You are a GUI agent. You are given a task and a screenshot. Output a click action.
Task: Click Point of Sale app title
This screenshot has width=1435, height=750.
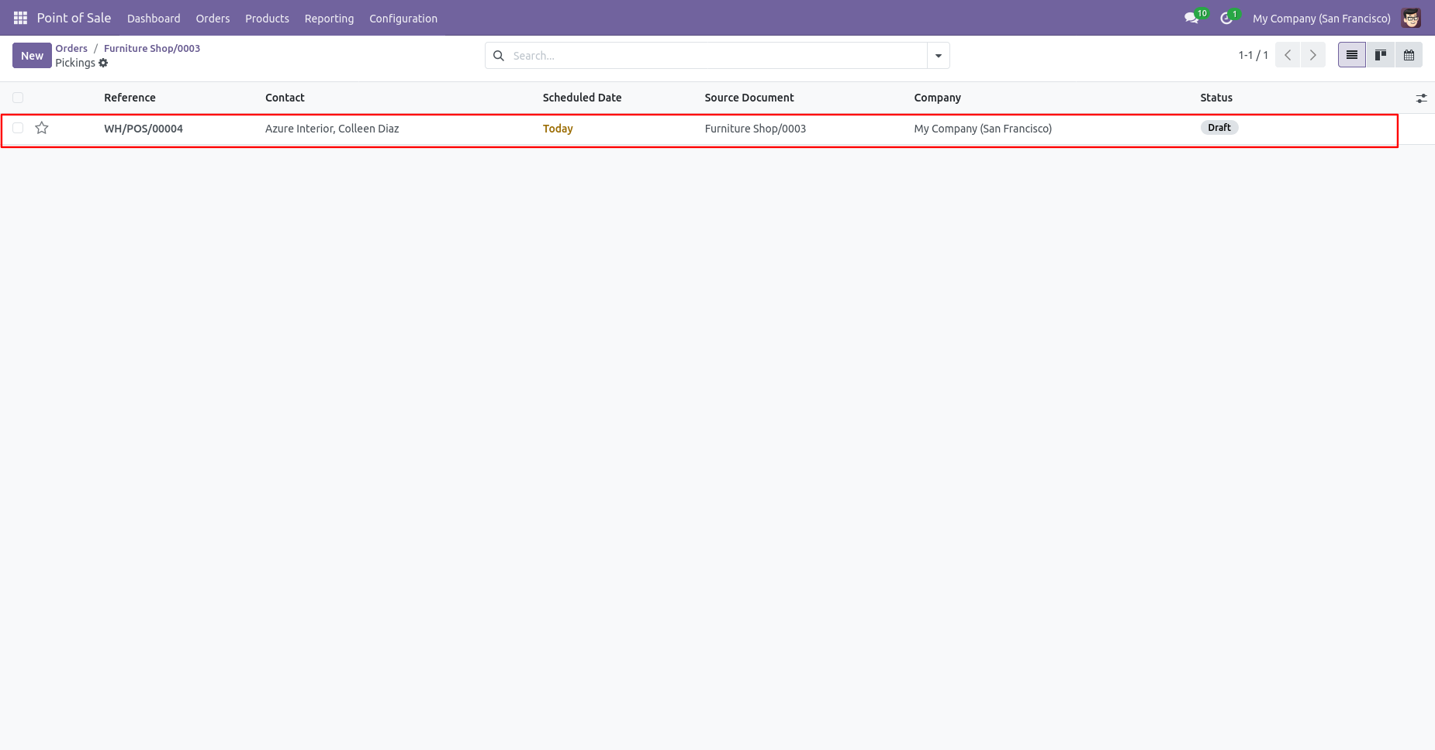[x=74, y=18]
